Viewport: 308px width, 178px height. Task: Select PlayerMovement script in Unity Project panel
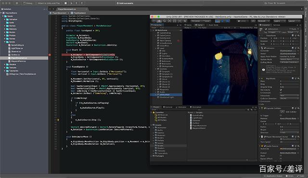click(x=198, y=125)
